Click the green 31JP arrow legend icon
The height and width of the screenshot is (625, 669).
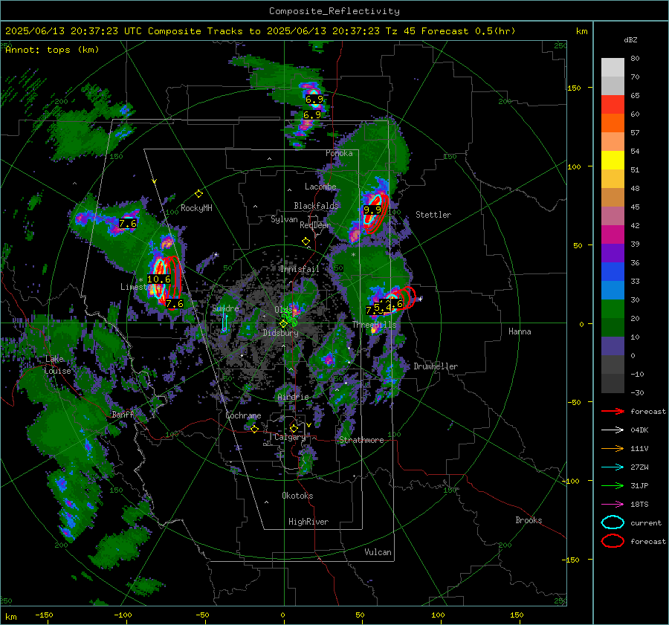[x=613, y=485]
